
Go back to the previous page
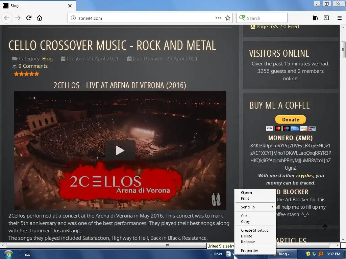7,18
